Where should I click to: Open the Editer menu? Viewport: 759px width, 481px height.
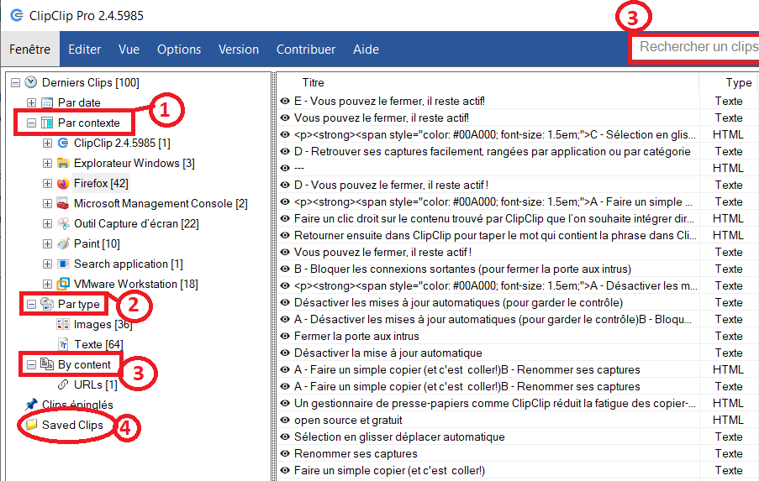tap(84, 50)
